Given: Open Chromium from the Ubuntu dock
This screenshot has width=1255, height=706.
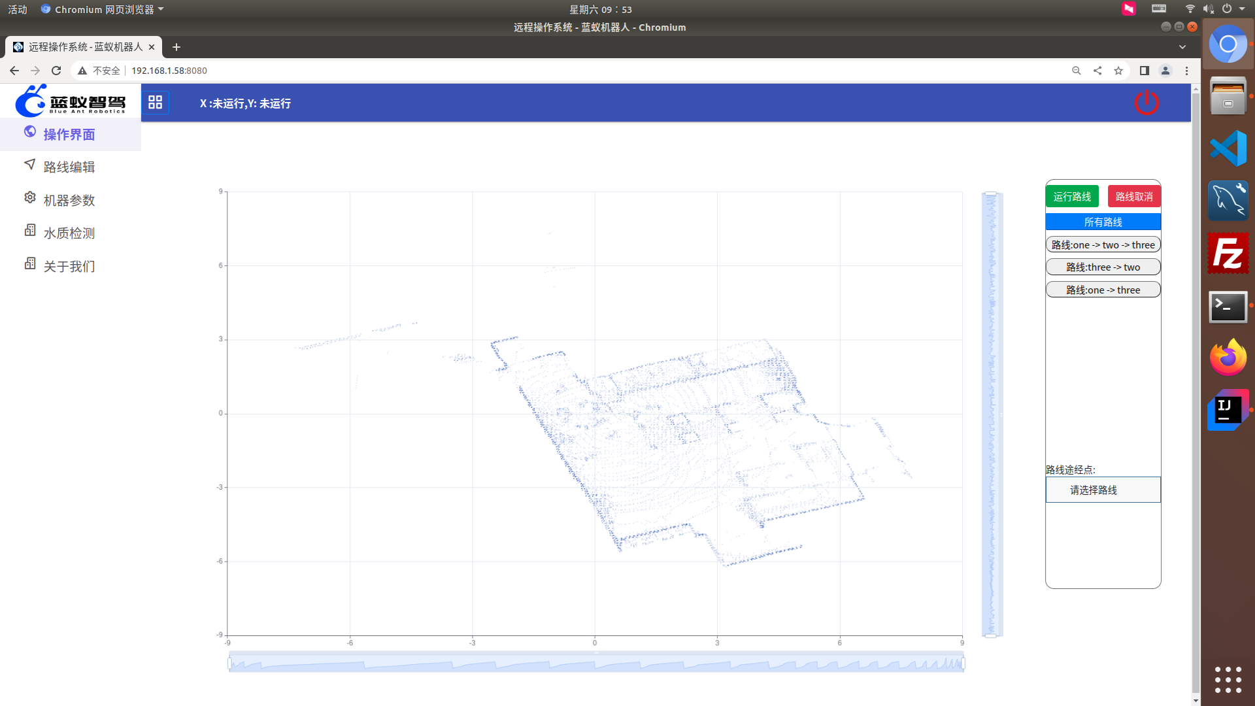Looking at the screenshot, I should click(x=1228, y=44).
